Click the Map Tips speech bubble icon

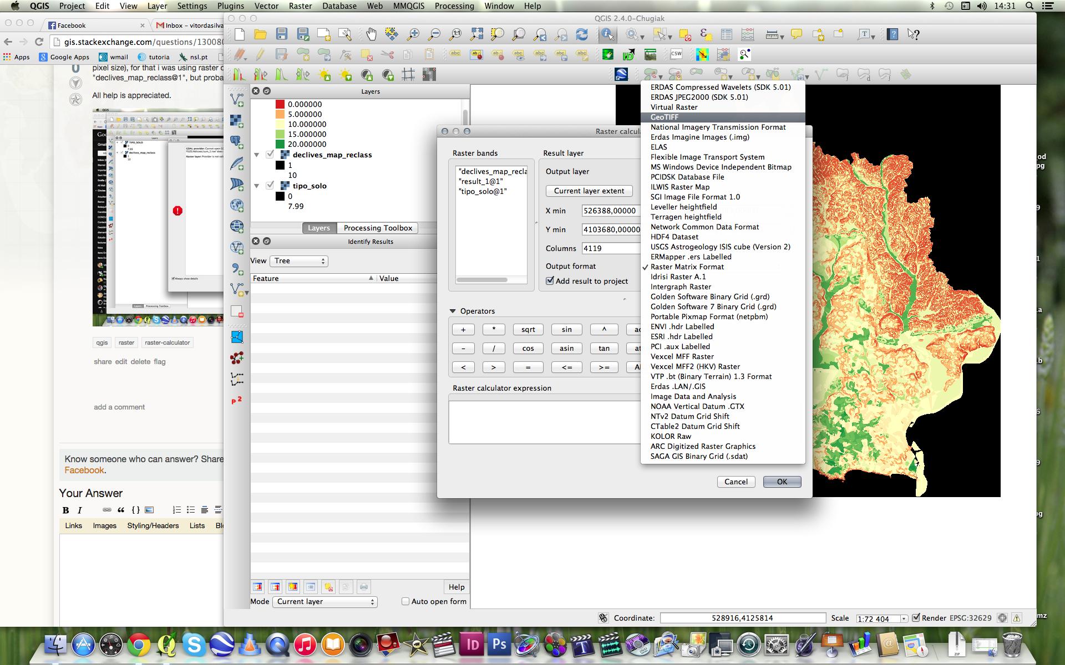click(797, 34)
